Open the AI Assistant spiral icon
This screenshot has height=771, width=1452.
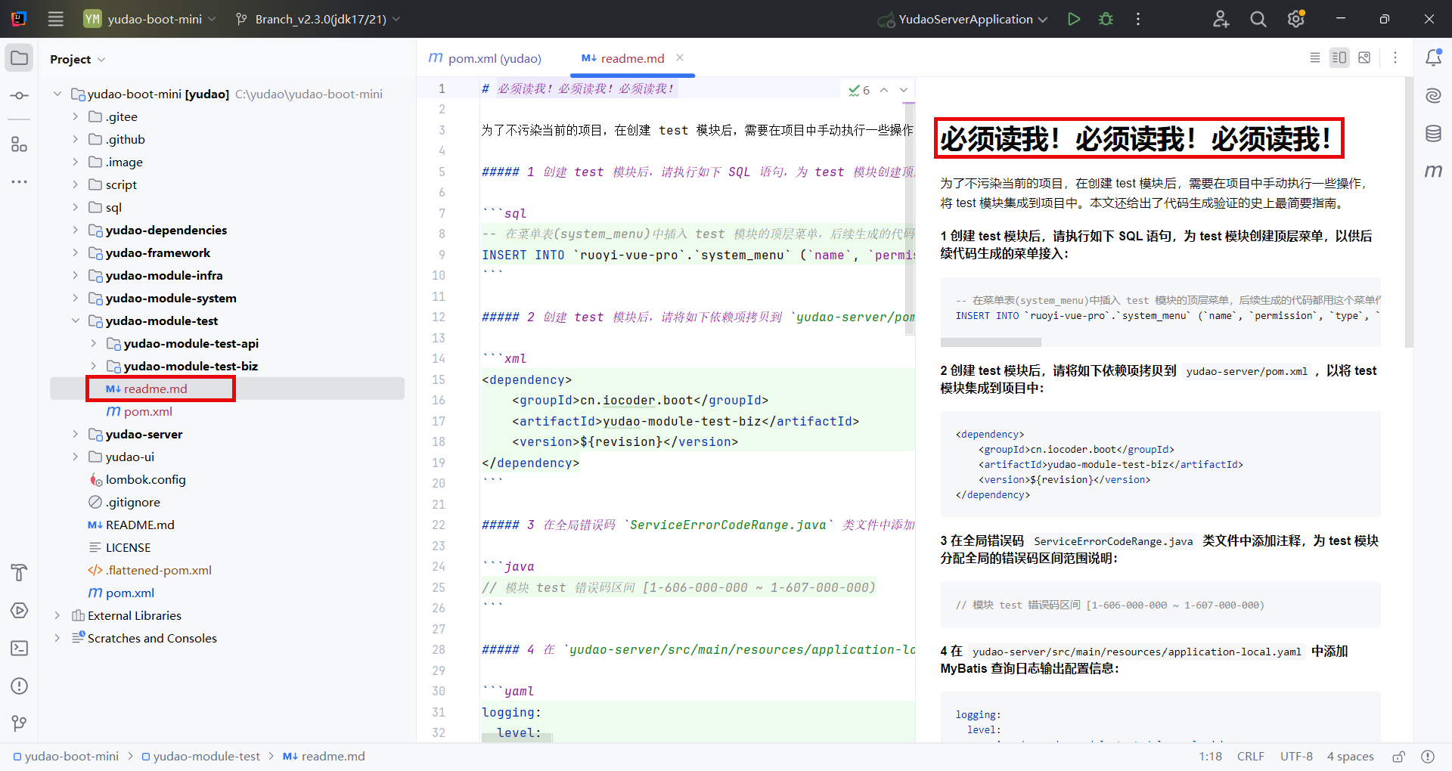point(1433,95)
